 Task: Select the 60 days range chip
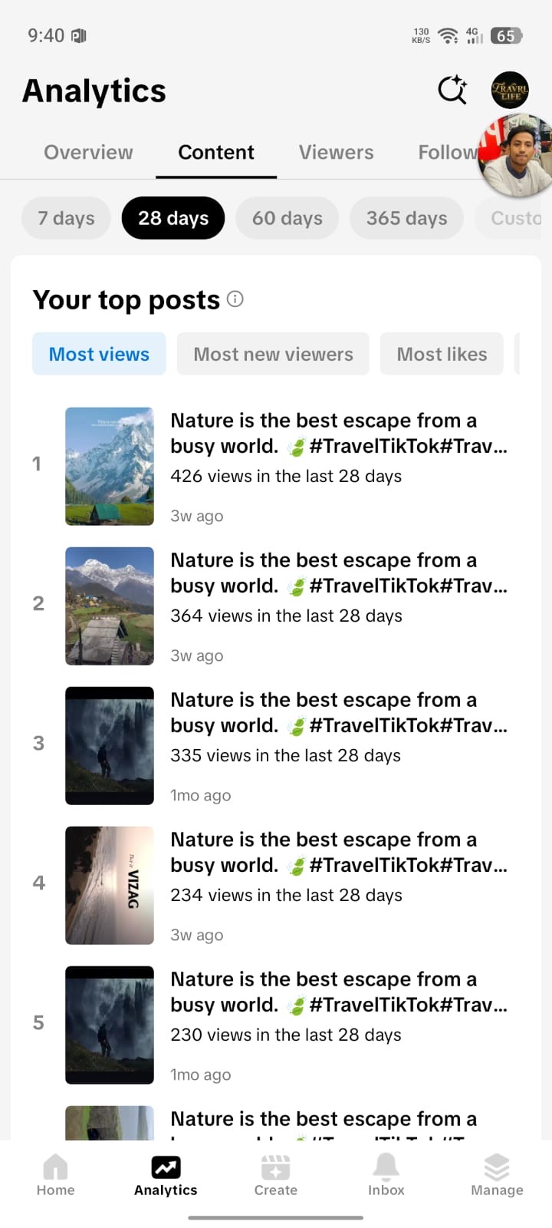(x=287, y=218)
